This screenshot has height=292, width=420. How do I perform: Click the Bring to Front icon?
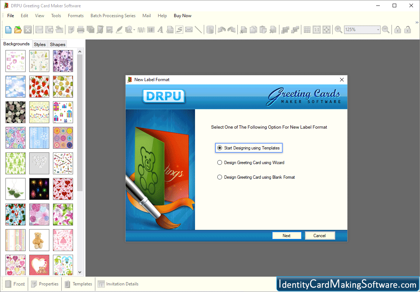[285, 30]
